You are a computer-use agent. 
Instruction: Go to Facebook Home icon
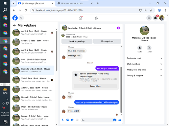(80, 18)
